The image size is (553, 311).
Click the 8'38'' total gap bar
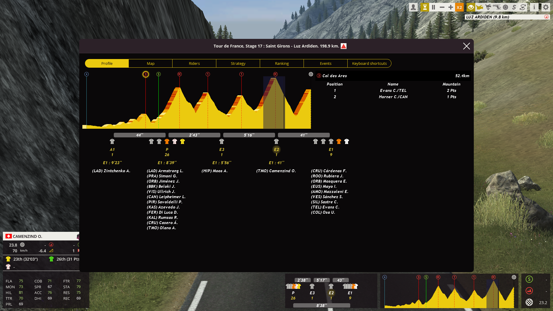(322, 306)
